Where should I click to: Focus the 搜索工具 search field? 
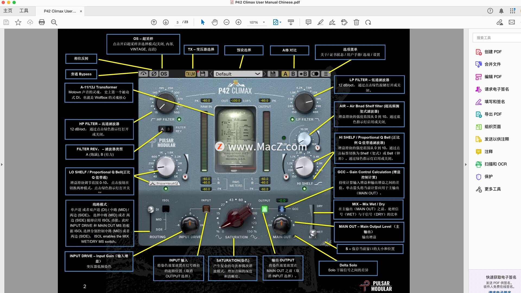click(x=497, y=38)
